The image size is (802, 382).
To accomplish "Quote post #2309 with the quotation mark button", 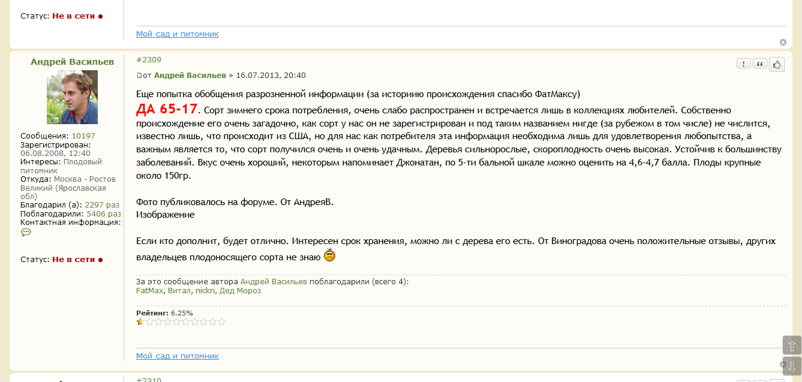I will (760, 64).
